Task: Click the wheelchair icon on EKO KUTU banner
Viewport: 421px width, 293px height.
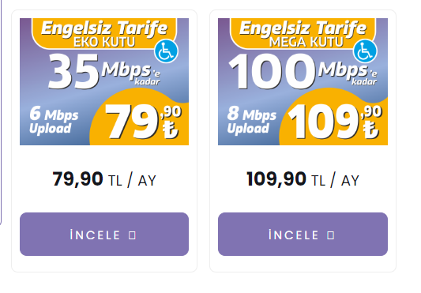Action: 166,51
